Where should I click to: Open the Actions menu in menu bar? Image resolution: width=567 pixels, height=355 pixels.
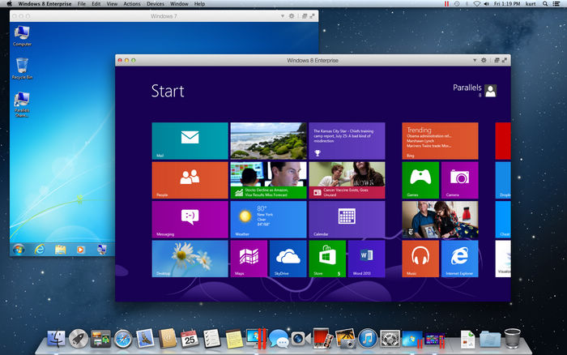tap(130, 4)
